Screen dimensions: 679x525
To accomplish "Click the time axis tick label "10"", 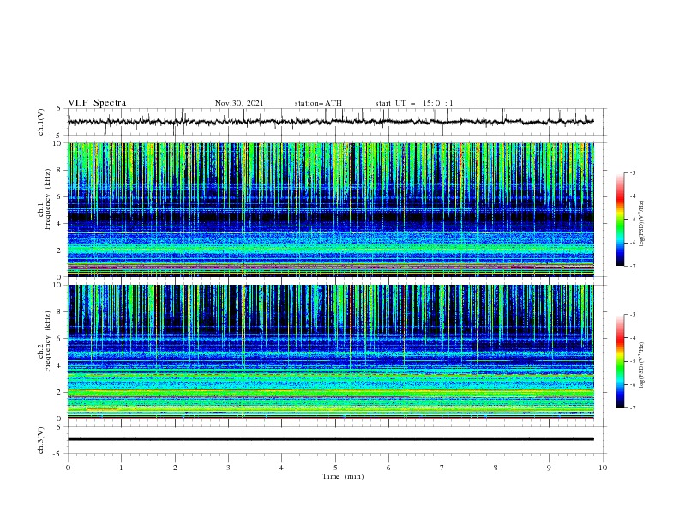I will coord(603,468).
